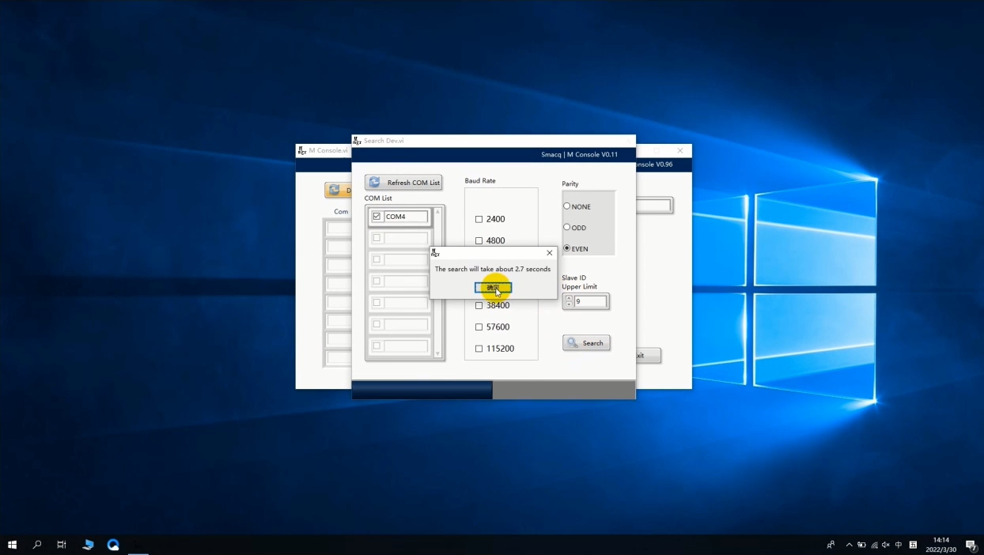Increment the Slave ID Upper Limit stepper
984x555 pixels.
(x=568, y=298)
